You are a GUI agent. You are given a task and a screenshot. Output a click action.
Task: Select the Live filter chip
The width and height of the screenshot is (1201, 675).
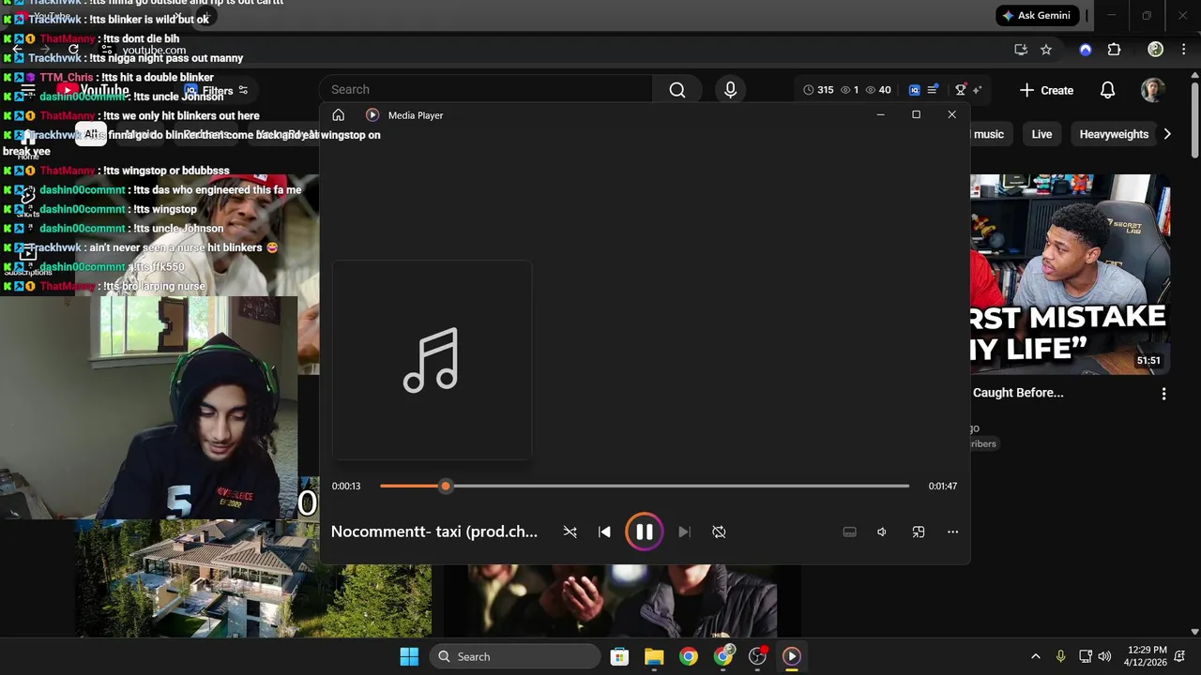tap(1041, 134)
